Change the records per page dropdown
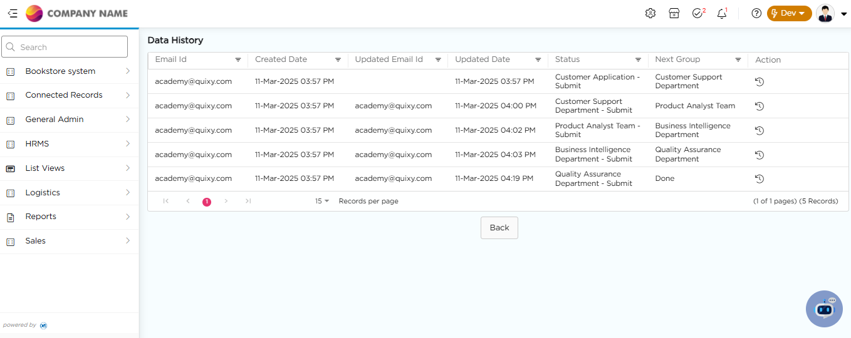Screen dimensions: 851x338 click(322, 202)
